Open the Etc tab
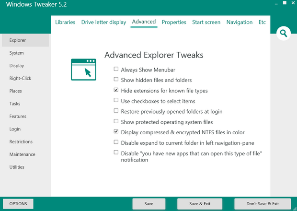This screenshot has width=297, height=211. pos(262,22)
